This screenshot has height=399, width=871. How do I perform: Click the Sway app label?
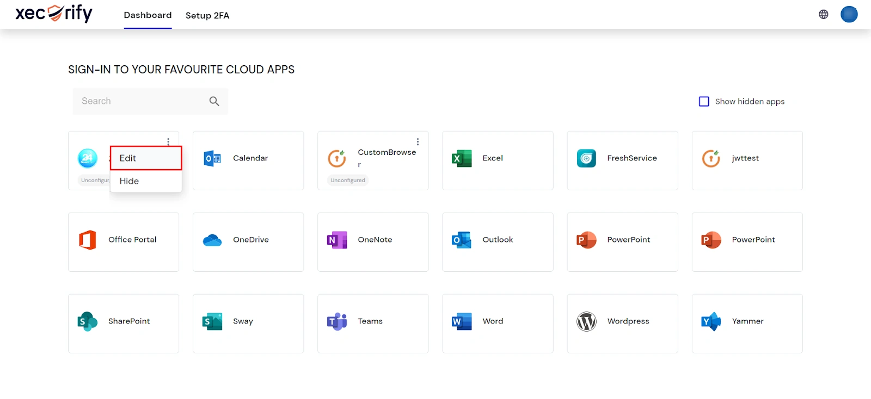click(x=243, y=321)
